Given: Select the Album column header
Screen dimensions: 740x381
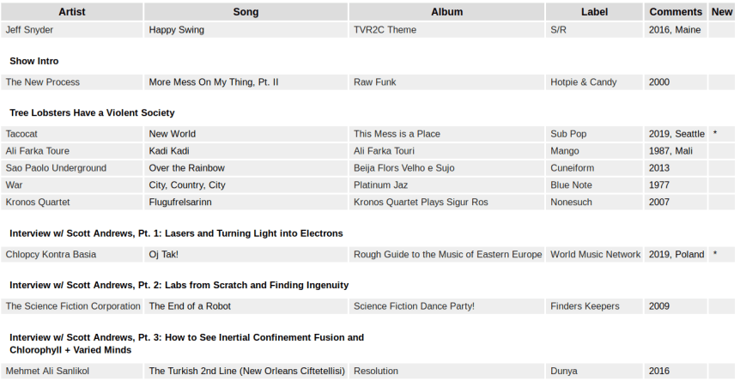Looking at the screenshot, I should pyautogui.click(x=446, y=12).
